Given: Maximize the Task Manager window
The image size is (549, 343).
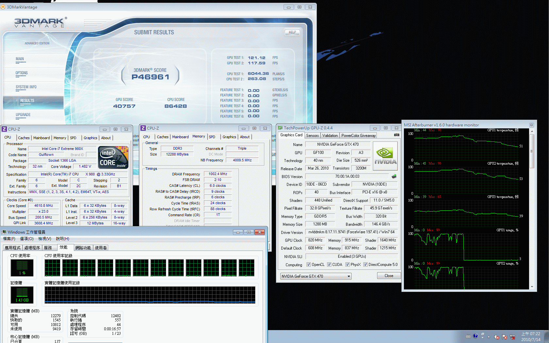Looking at the screenshot, I should click(249, 232).
